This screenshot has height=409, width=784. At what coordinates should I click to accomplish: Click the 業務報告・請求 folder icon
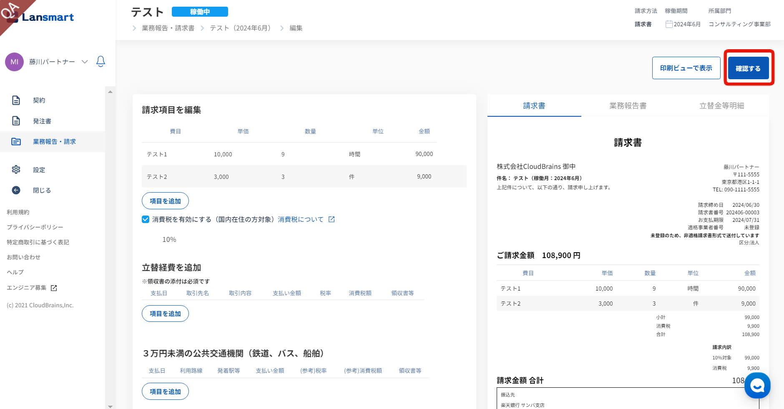pos(16,142)
